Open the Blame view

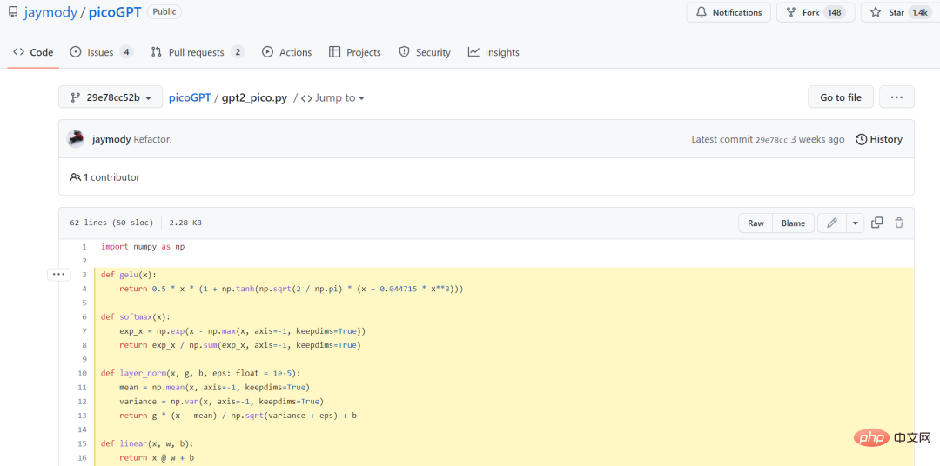793,223
